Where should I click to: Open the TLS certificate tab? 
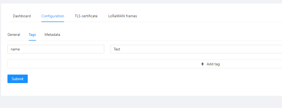[86, 16]
